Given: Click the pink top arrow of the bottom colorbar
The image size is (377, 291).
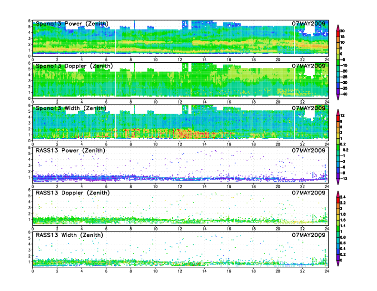Looking at the screenshot, I should [x=338, y=194].
